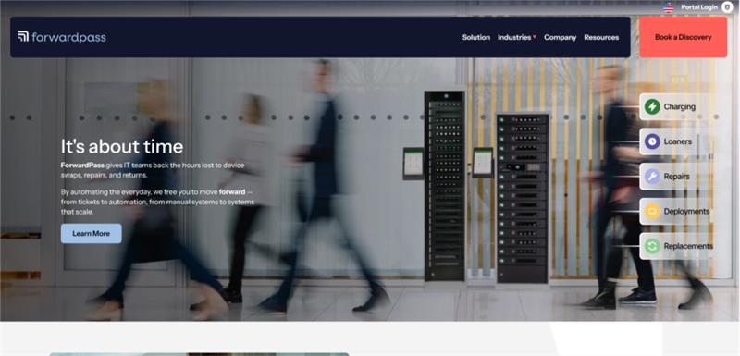The image size is (740, 356).
Task: Click the yellow Deployments icon
Action: click(x=652, y=211)
